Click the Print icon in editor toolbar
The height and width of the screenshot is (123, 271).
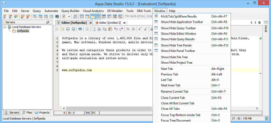[x=80, y=29]
